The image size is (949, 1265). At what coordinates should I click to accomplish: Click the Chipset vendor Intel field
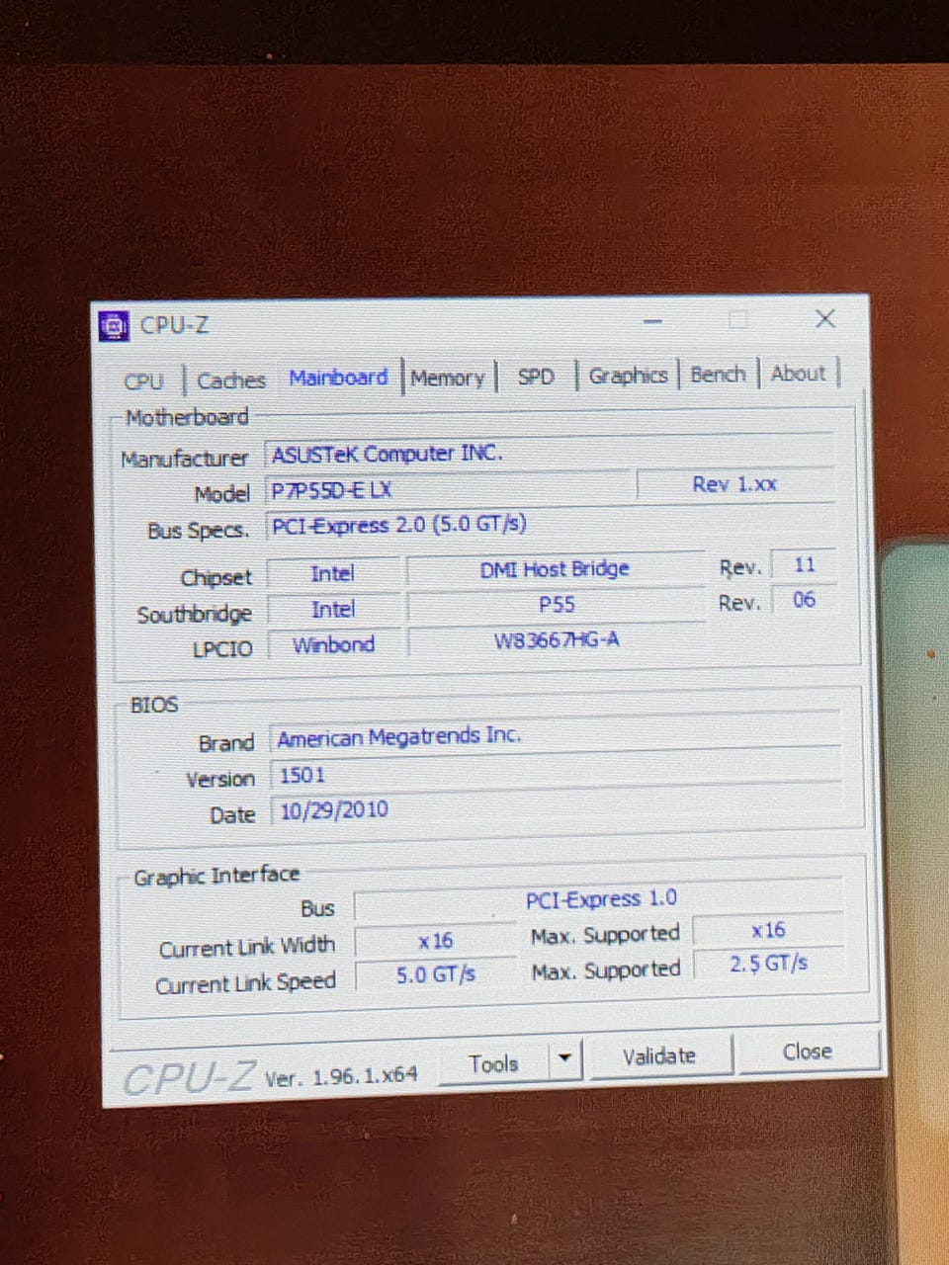333,573
